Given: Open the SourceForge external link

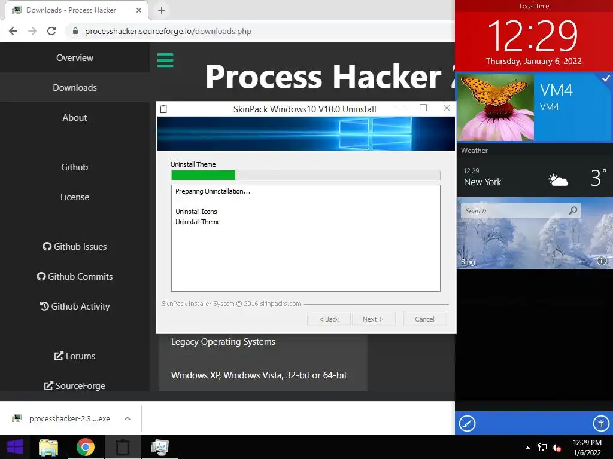Looking at the screenshot, I should pyautogui.click(x=75, y=385).
